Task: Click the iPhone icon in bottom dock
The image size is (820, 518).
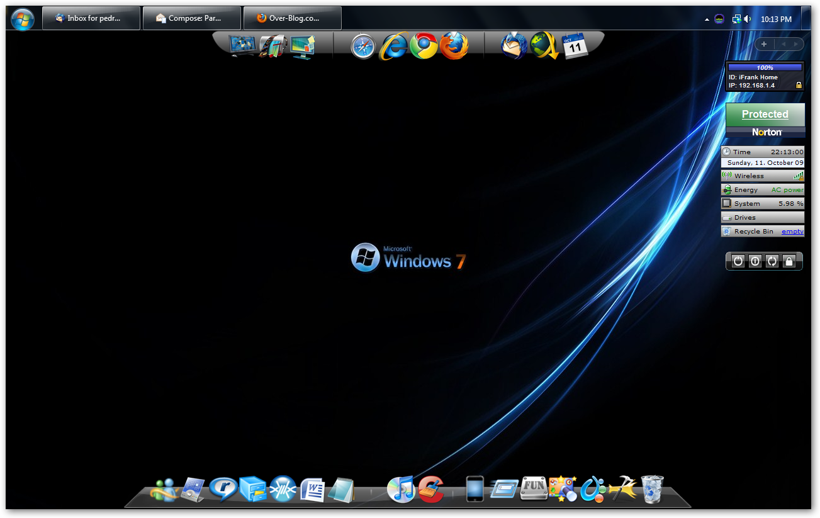Action: (x=475, y=489)
